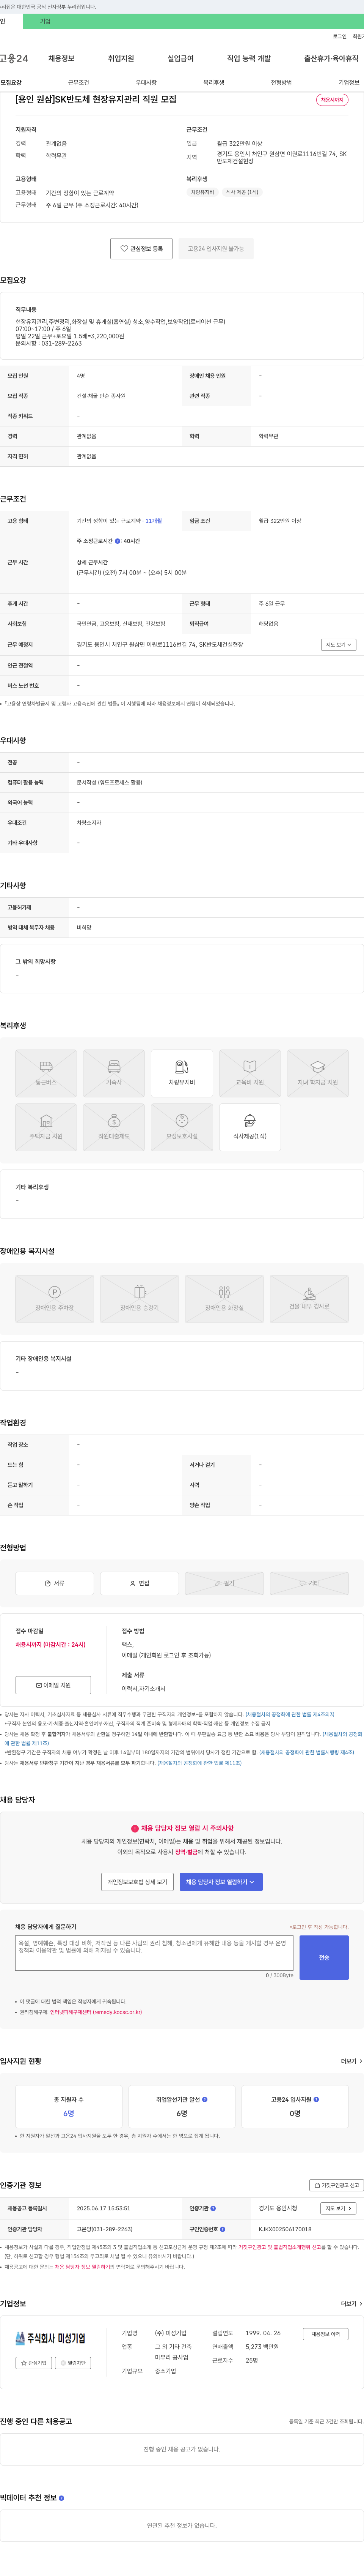Click the info icon next to 주 소정근로시간
This screenshot has height=2576, width=364.
pyautogui.click(x=118, y=541)
